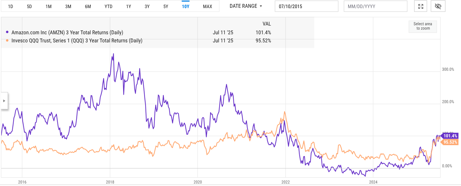Click the 2024 x-axis label

point(373,182)
